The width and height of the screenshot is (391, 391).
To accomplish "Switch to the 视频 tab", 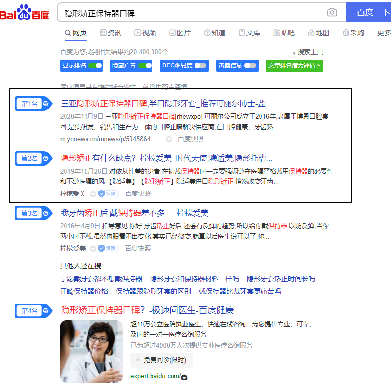I will [145, 33].
